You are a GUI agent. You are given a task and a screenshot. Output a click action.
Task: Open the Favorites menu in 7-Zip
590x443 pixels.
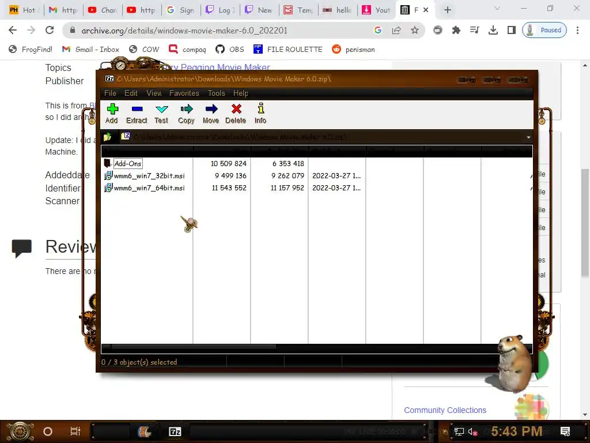tap(184, 93)
